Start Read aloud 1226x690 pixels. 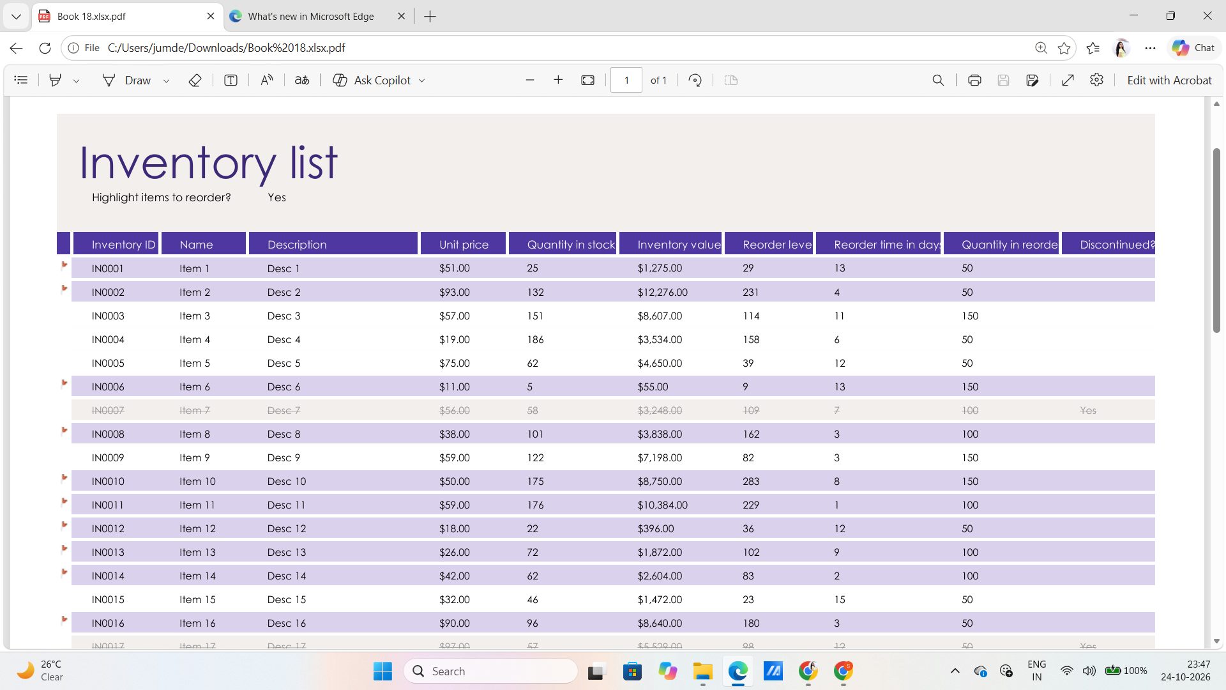pos(267,80)
